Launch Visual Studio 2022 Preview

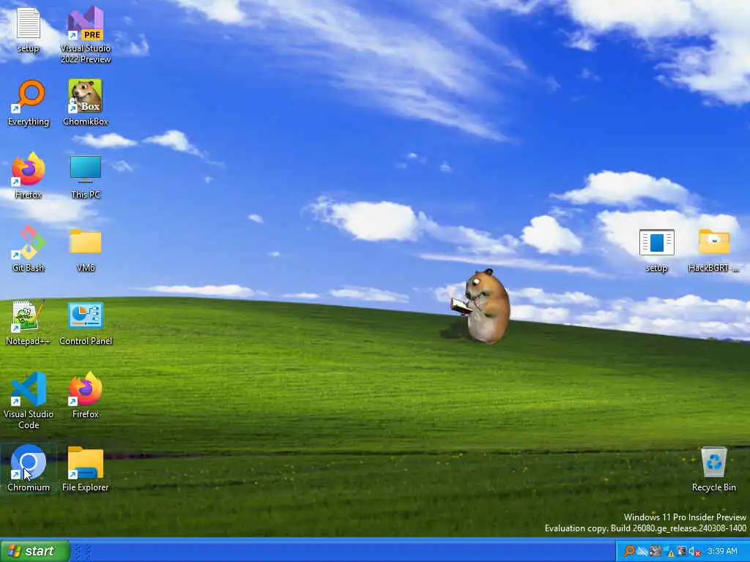(85, 34)
